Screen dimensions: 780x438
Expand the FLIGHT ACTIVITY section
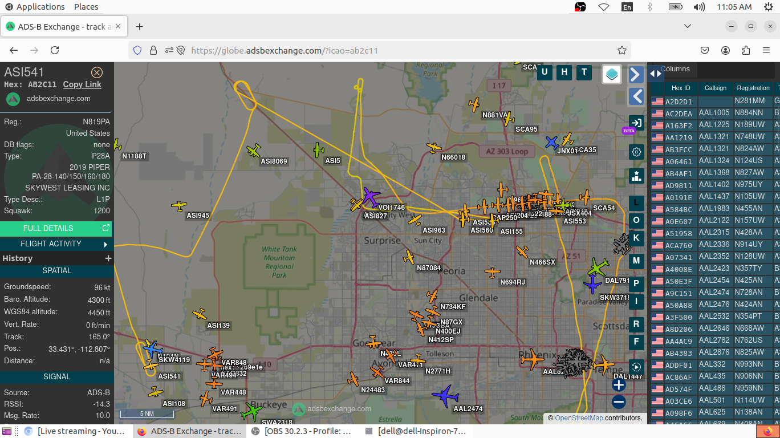click(x=56, y=244)
